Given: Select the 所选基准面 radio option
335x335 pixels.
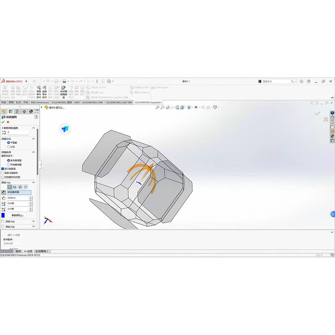Looking at the screenshot, I should click(9, 165).
